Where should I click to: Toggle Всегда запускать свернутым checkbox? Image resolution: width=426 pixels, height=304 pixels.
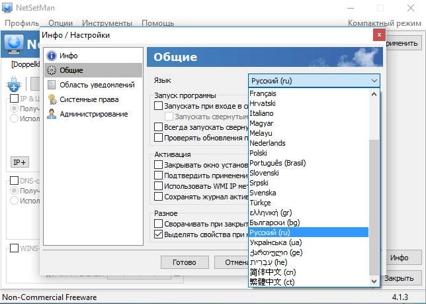[158, 127]
